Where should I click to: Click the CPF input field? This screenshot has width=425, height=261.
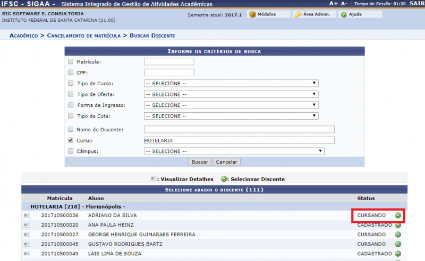(169, 73)
